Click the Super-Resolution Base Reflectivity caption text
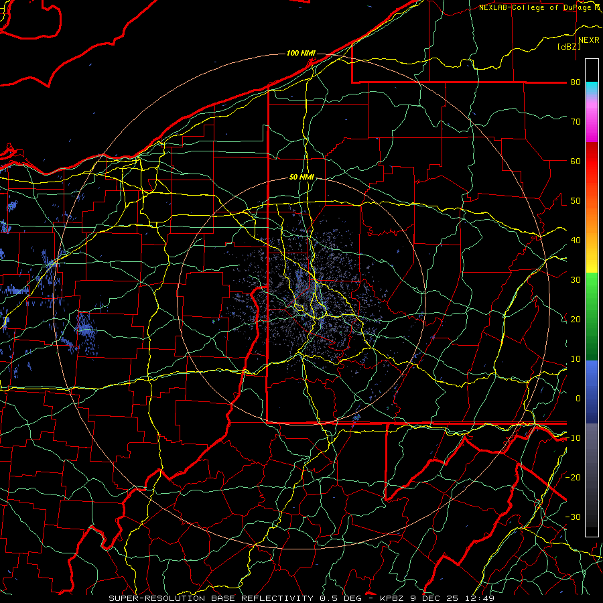This screenshot has width=603, height=603. pyautogui.click(x=210, y=598)
